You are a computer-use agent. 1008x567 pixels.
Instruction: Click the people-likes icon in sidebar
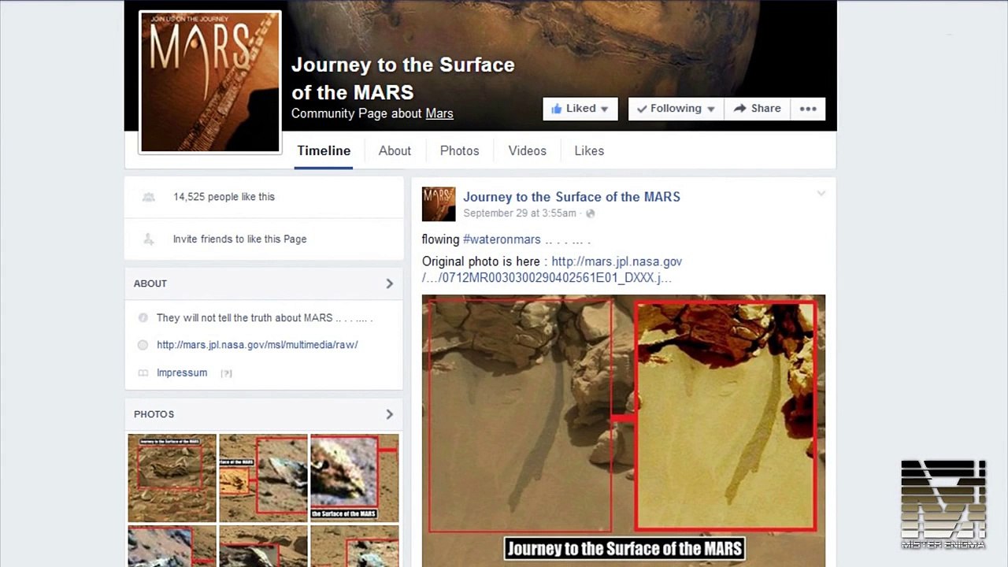pyautogui.click(x=148, y=197)
